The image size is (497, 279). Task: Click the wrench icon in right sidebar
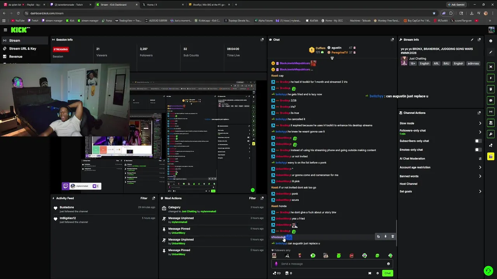tap(491, 134)
